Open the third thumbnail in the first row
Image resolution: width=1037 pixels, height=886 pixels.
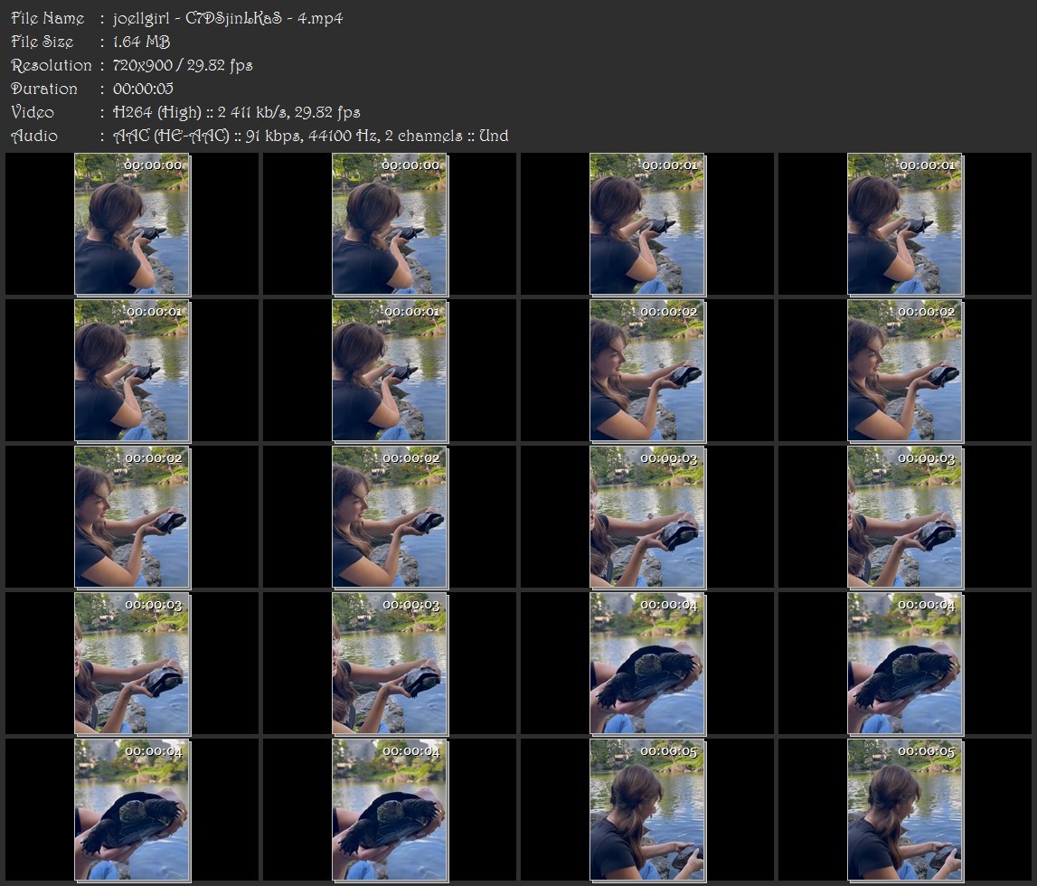coord(647,224)
